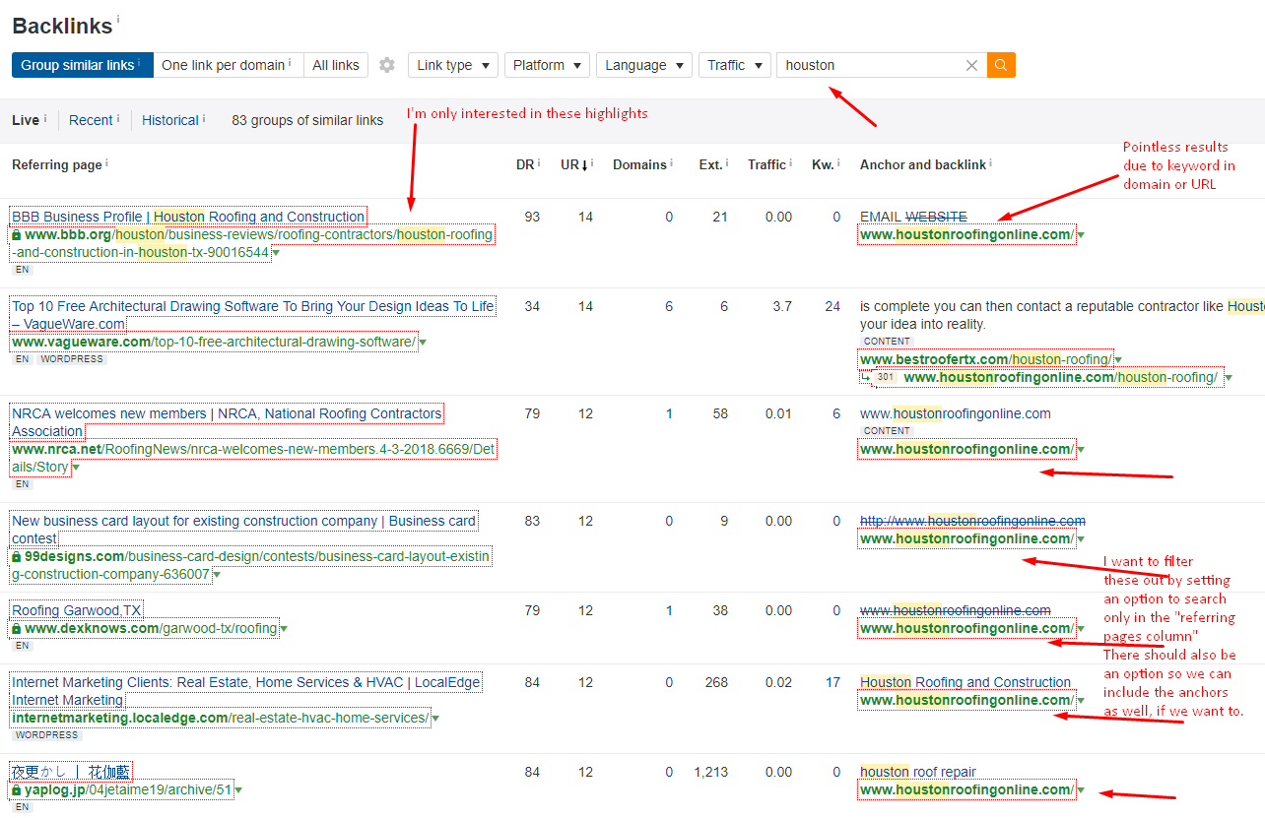The width and height of the screenshot is (1265, 818).
Task: Click the Domains value 1 in NRCA row
Action: [669, 413]
